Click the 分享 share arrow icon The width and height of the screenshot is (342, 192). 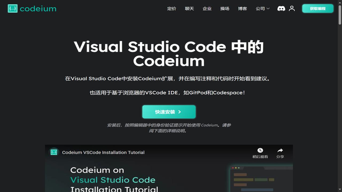(280, 150)
